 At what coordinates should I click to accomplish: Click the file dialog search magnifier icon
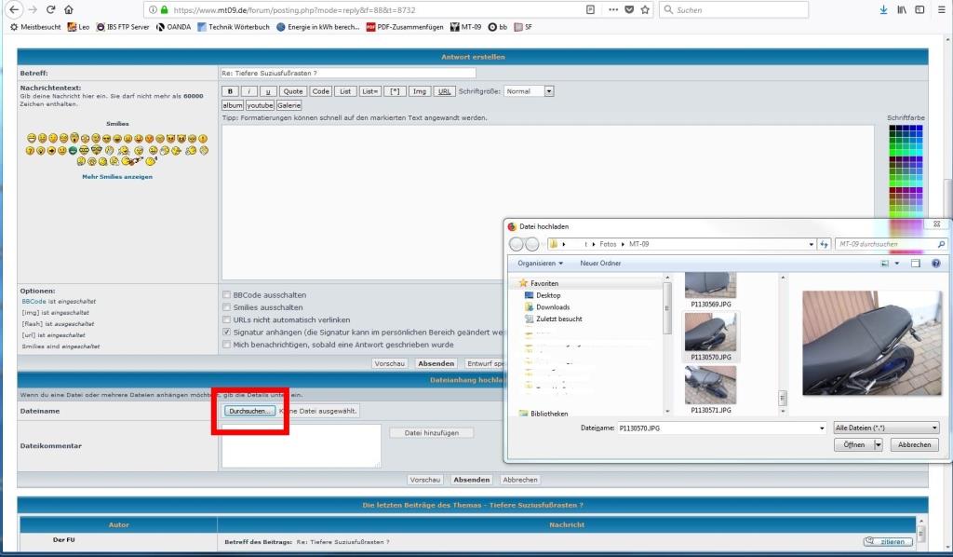click(x=941, y=244)
